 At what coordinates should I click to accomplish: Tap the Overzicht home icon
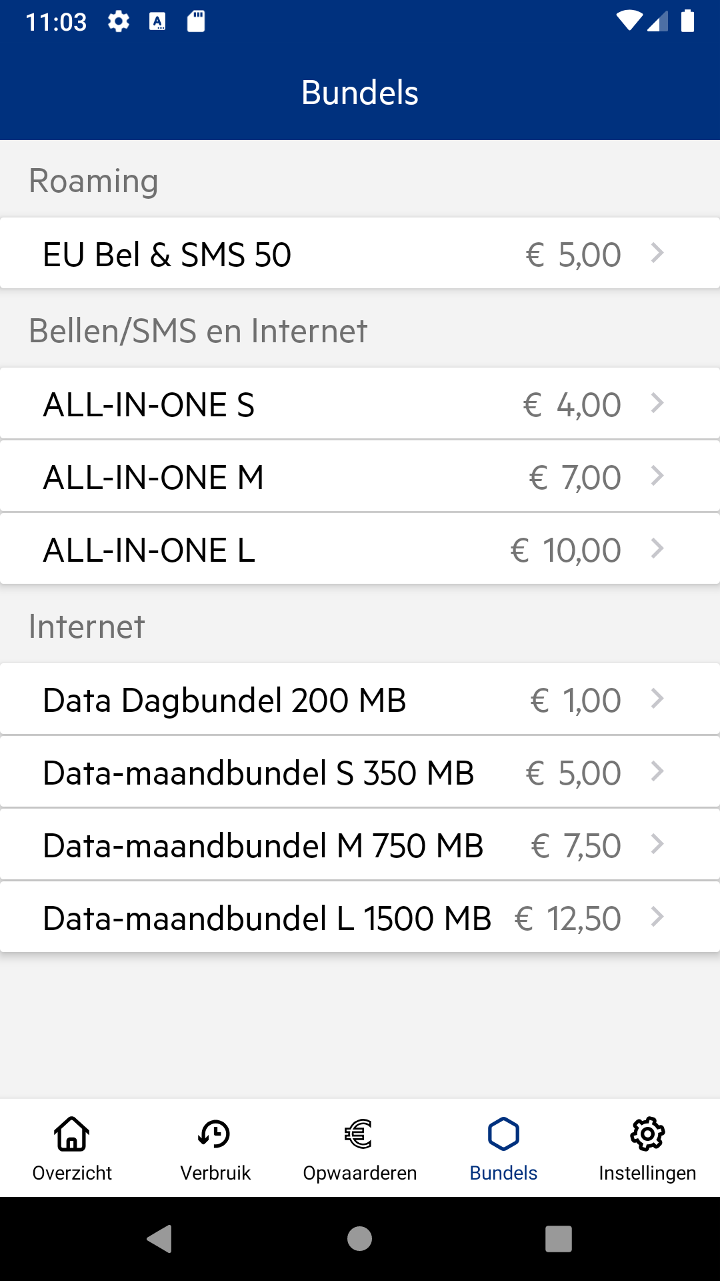click(72, 1134)
